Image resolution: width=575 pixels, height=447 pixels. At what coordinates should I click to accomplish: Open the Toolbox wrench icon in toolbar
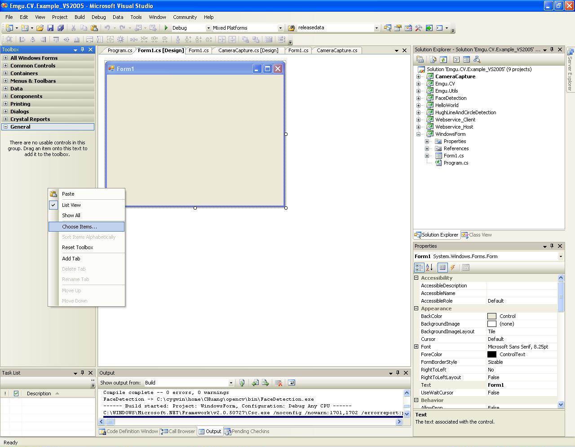419,28
